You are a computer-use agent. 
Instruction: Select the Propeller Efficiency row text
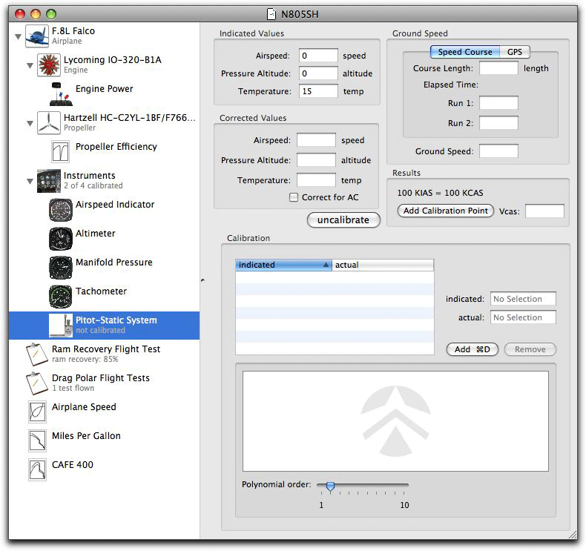[116, 146]
